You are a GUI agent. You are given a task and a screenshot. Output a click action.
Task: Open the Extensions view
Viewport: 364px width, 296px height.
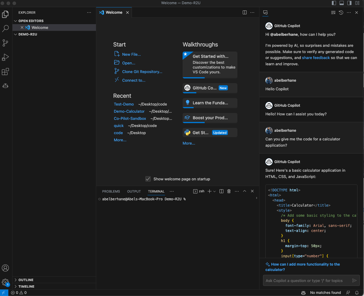[5, 72]
